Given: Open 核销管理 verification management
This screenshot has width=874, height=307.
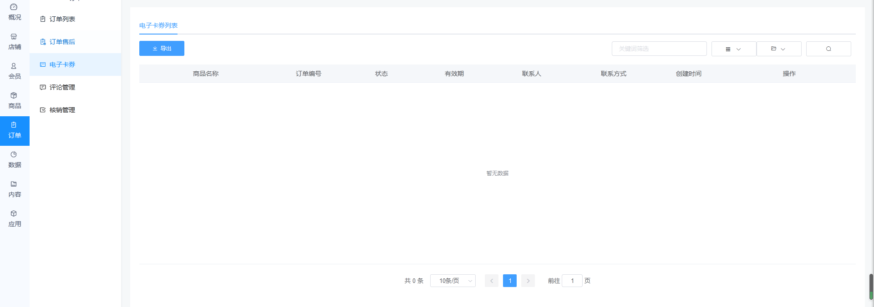Looking at the screenshot, I should 76,110.
